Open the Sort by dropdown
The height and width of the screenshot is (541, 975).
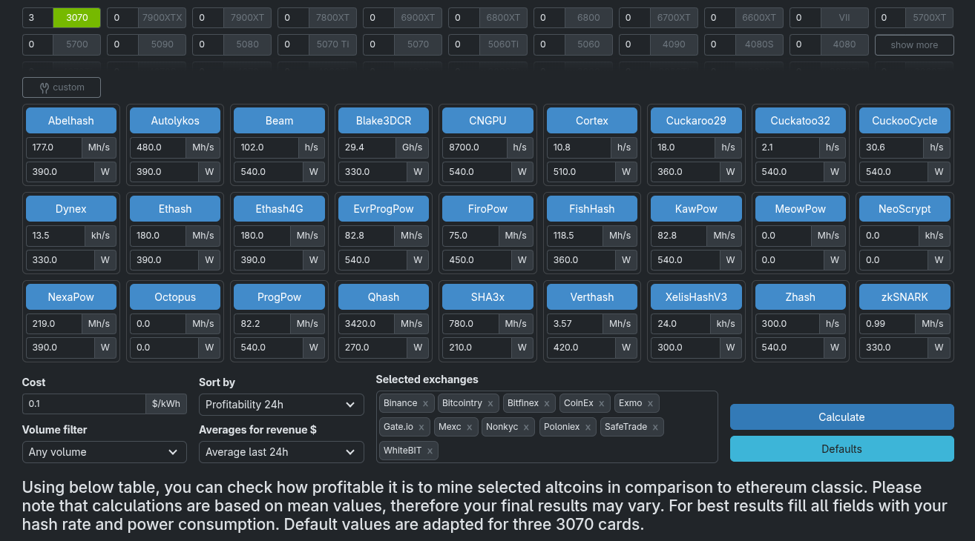point(281,405)
